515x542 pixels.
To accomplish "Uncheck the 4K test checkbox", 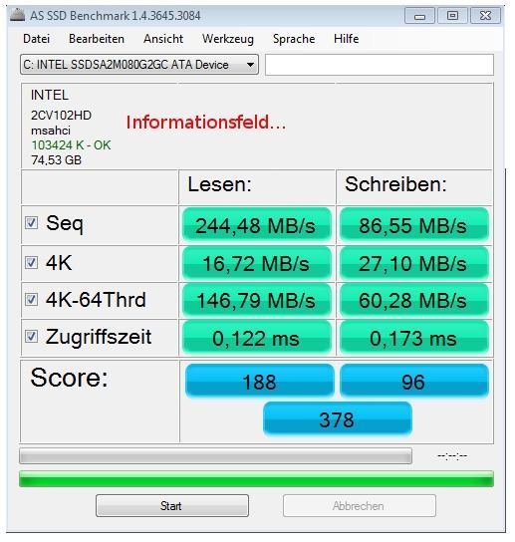I will pyautogui.click(x=31, y=263).
